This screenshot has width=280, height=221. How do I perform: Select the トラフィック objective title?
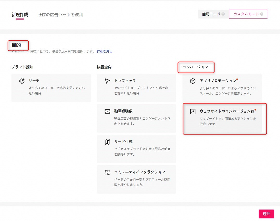(x=125, y=81)
